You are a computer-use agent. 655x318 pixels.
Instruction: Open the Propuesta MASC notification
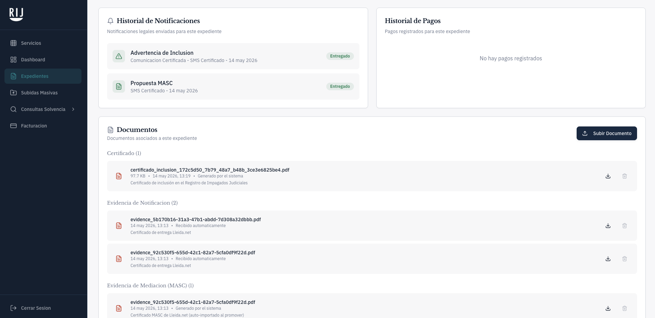click(233, 86)
